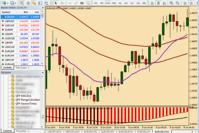Switch to the Tick Chart tab
Screen dimensions: 199x133
click(x=21, y=68)
